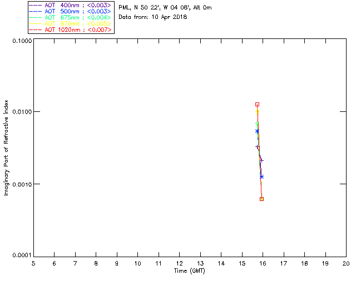The width and height of the screenshot is (356, 285).
Task: Click the 0.0100 y-axis tick label
Action: (x=22, y=112)
